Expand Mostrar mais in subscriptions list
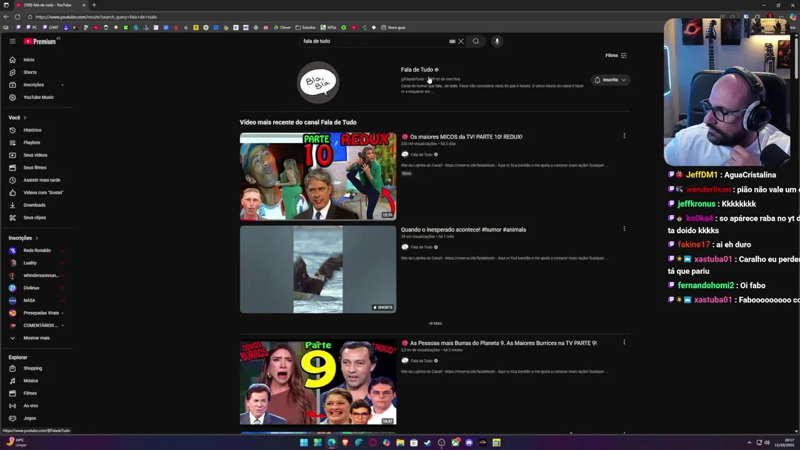This screenshot has height=450, width=800. pyautogui.click(x=36, y=338)
